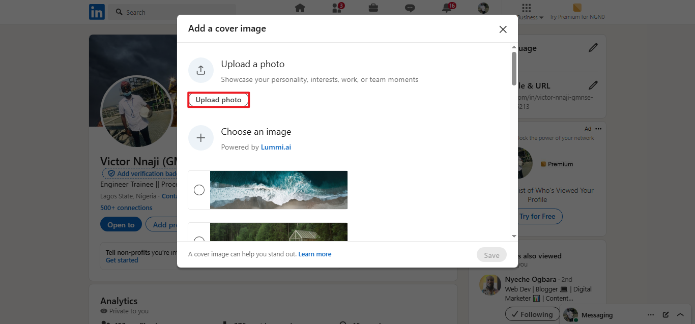Screen dimensions: 695x324
Task: Click the dialog scrollbar up arrow
Action: [x=514, y=47]
